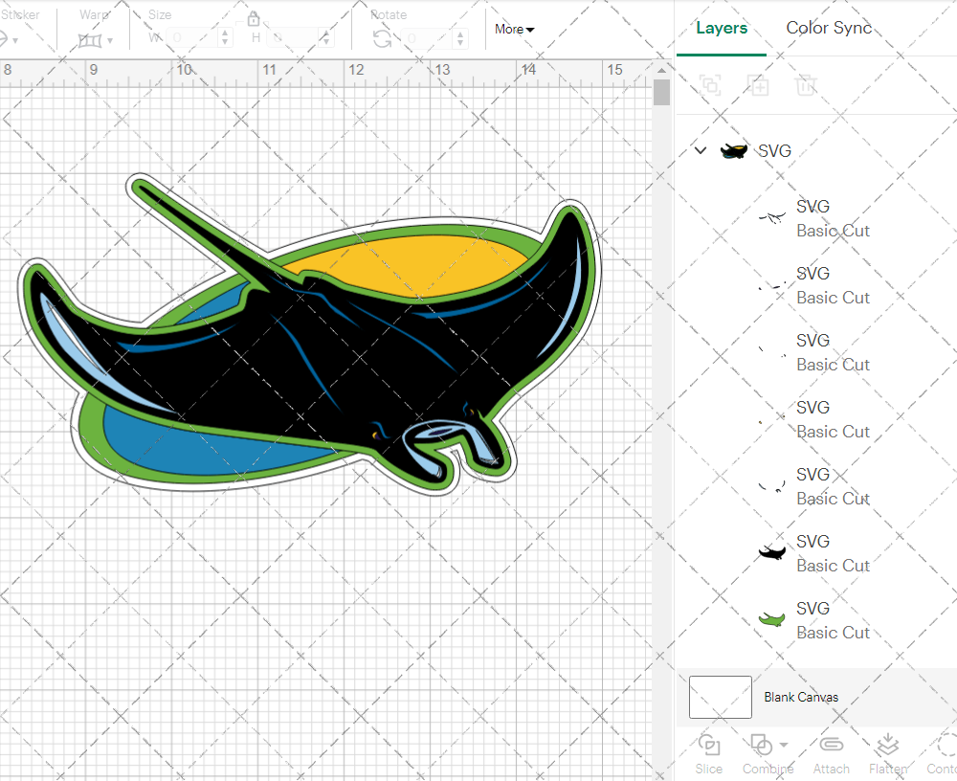This screenshot has width=957, height=781.
Task: Click the stingray image on canvas
Action: 309,335
